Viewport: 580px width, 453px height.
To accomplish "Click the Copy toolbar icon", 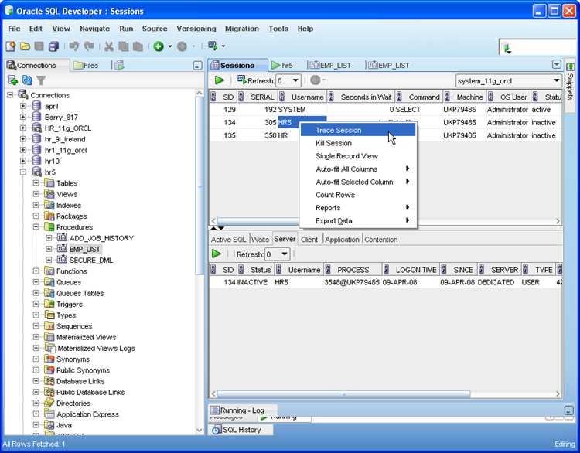I will coord(124,46).
